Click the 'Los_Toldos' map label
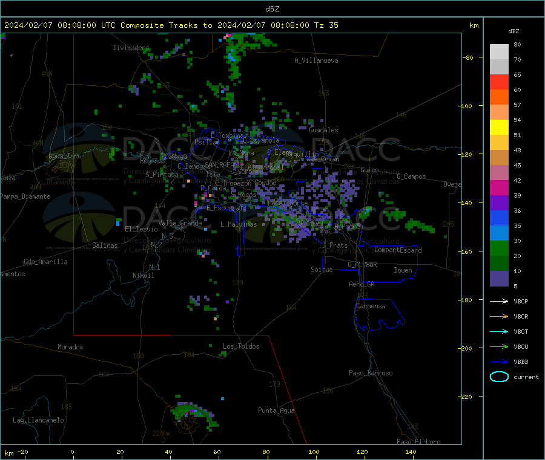The width and height of the screenshot is (545, 460). tap(241, 346)
